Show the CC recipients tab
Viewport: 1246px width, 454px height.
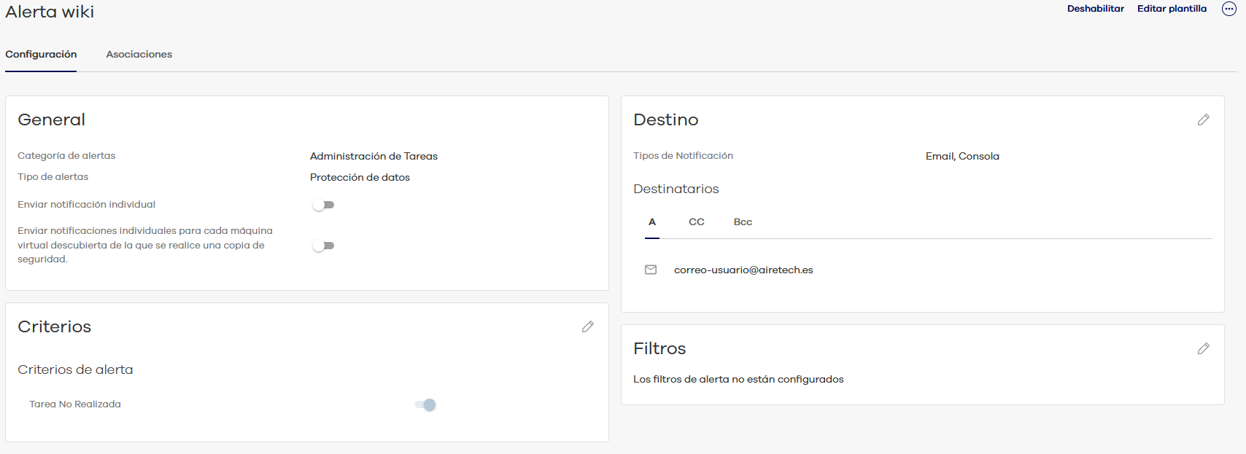697,222
